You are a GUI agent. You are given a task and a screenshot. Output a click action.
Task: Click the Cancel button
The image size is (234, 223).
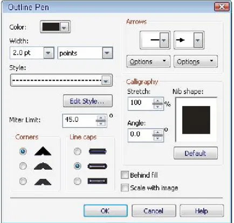click(154, 211)
